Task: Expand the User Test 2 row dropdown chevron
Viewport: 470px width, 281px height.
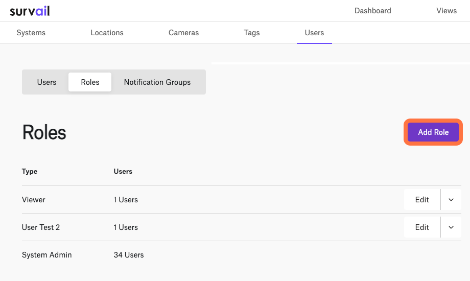Action: click(451, 227)
